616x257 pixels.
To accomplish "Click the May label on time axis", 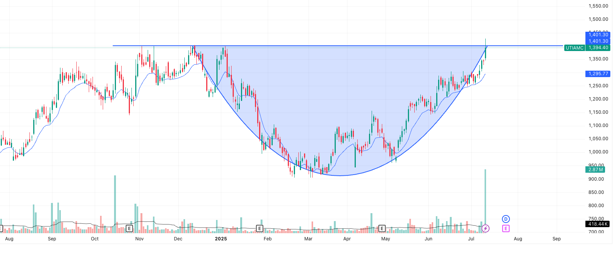I will click(386, 239).
